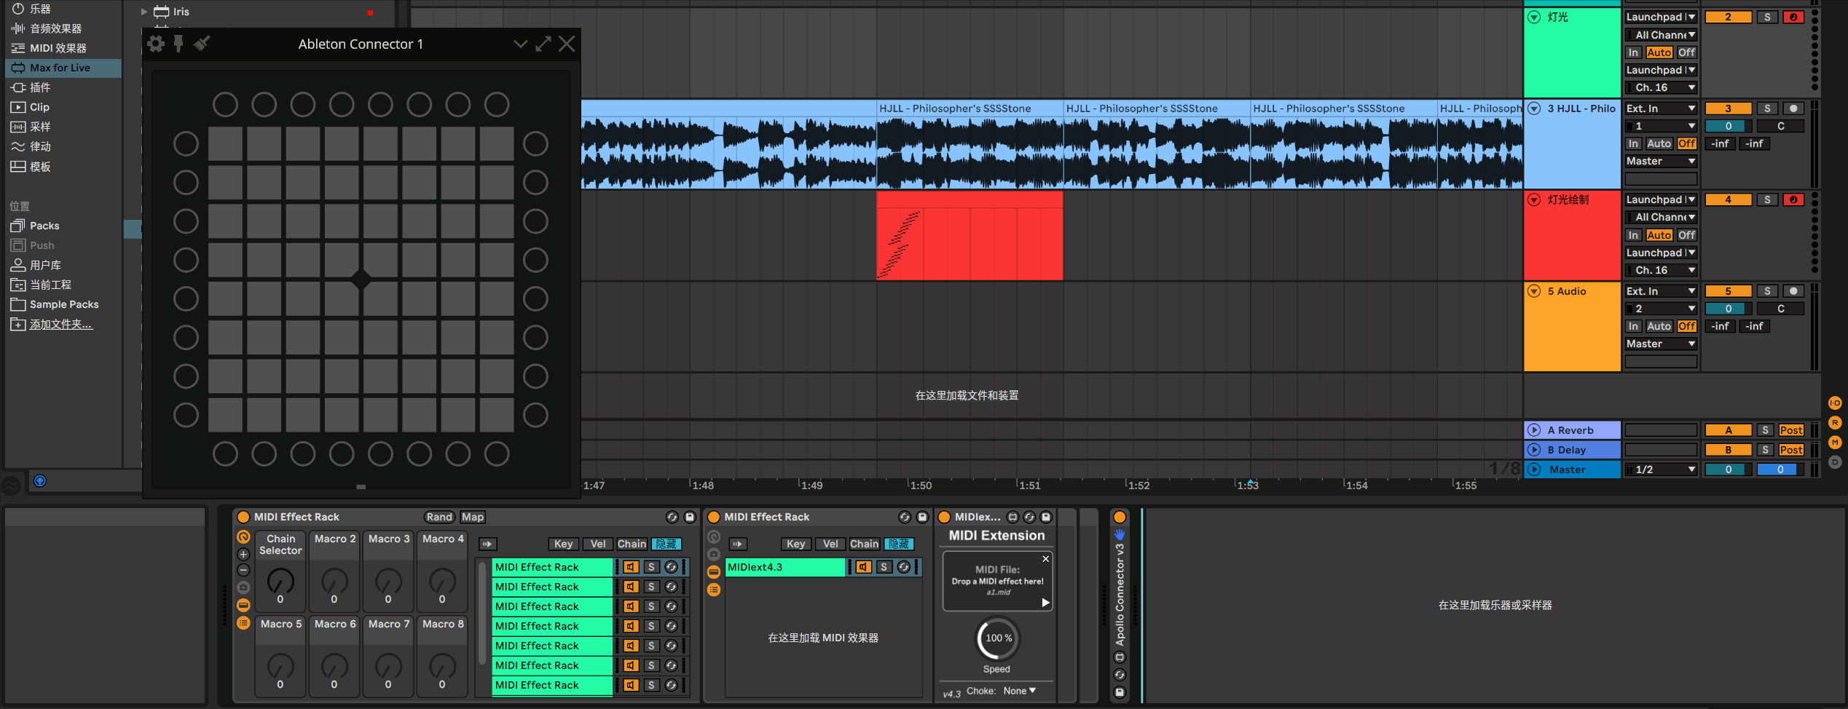The image size is (1848, 709).
Task: Click the 添加文件夹 link in browser
Action: (x=61, y=325)
